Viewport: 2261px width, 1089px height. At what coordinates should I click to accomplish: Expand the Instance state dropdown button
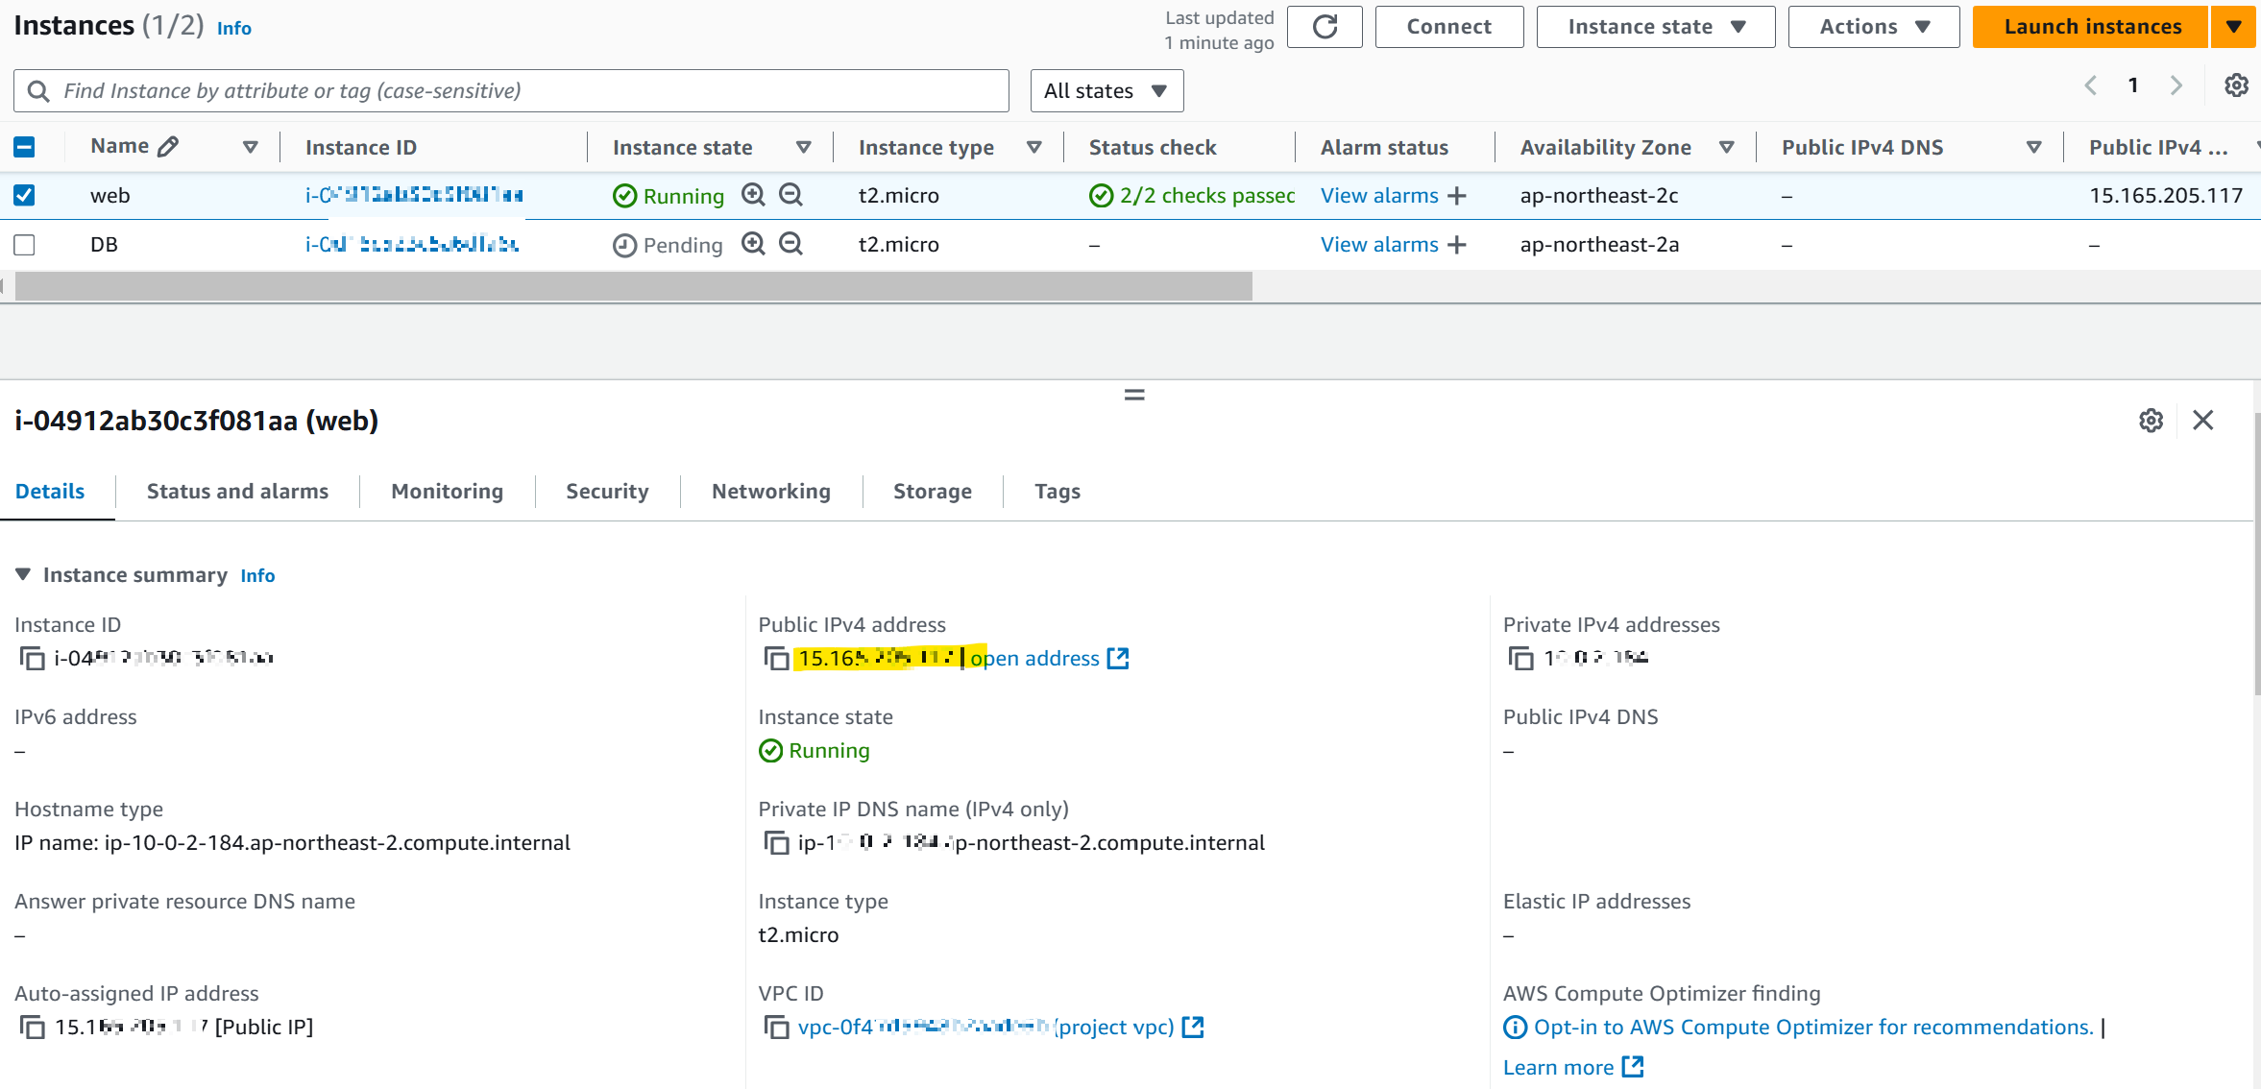(1655, 27)
